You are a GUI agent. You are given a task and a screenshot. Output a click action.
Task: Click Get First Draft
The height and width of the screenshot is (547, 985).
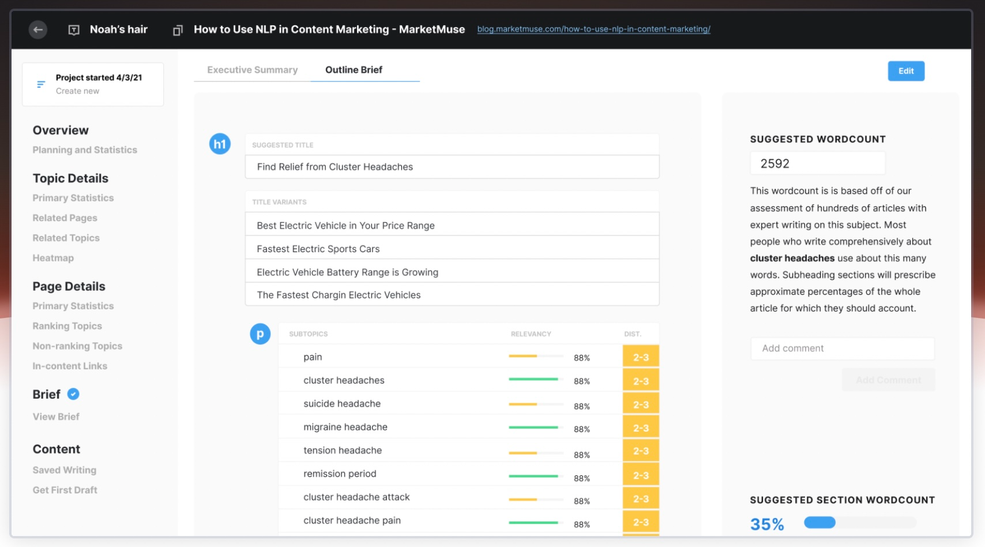[x=65, y=490]
